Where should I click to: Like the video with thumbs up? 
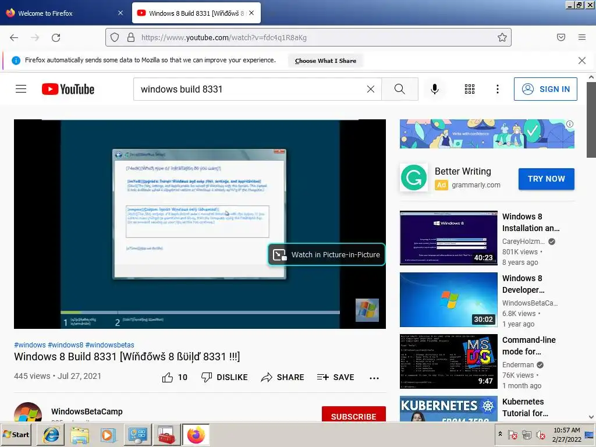pos(175,377)
